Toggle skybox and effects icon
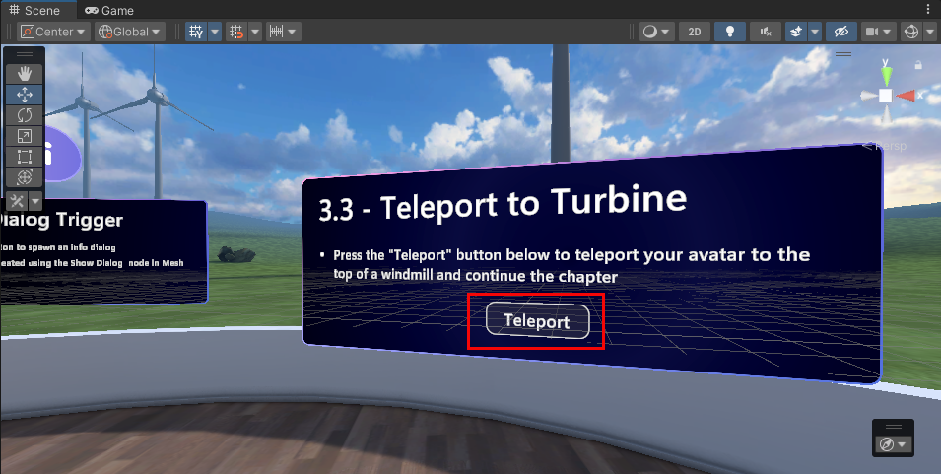Viewport: 941px width, 474px height. click(796, 32)
